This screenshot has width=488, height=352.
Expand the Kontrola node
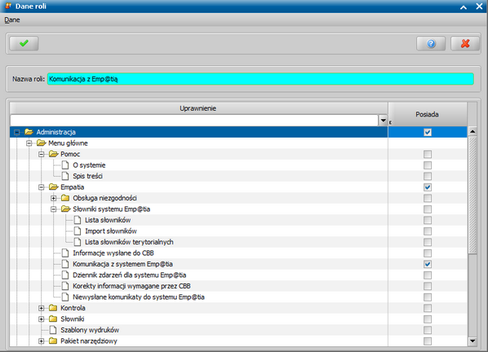tap(41, 308)
